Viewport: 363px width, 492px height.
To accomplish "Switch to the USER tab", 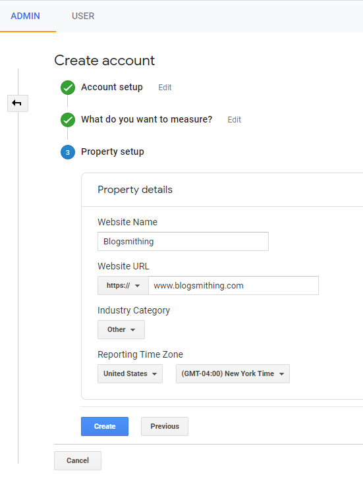I will [83, 16].
